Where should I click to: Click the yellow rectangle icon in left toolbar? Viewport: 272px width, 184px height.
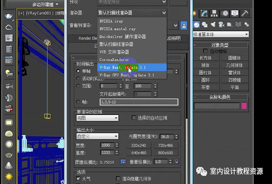point(9,123)
